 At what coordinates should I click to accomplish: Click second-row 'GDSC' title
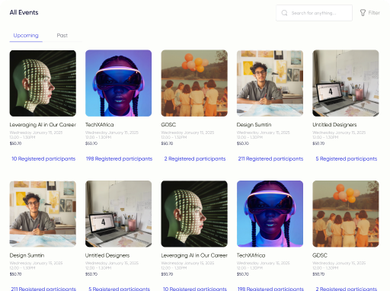point(320,255)
